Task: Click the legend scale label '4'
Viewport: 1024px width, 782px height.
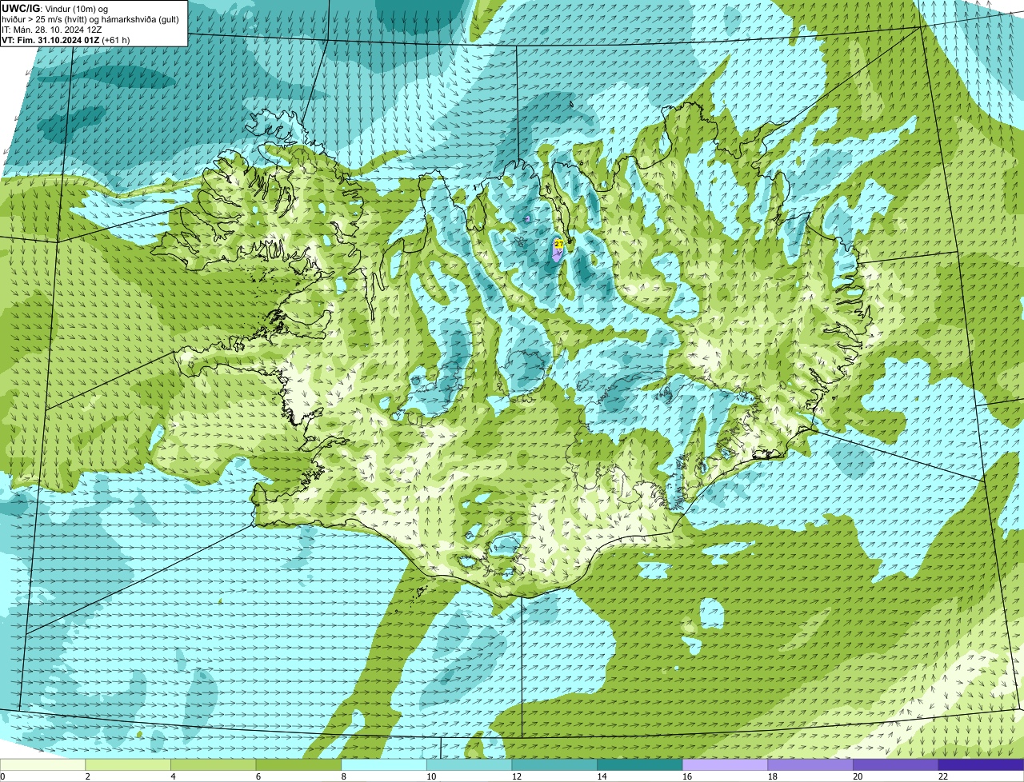Action: click(x=173, y=776)
